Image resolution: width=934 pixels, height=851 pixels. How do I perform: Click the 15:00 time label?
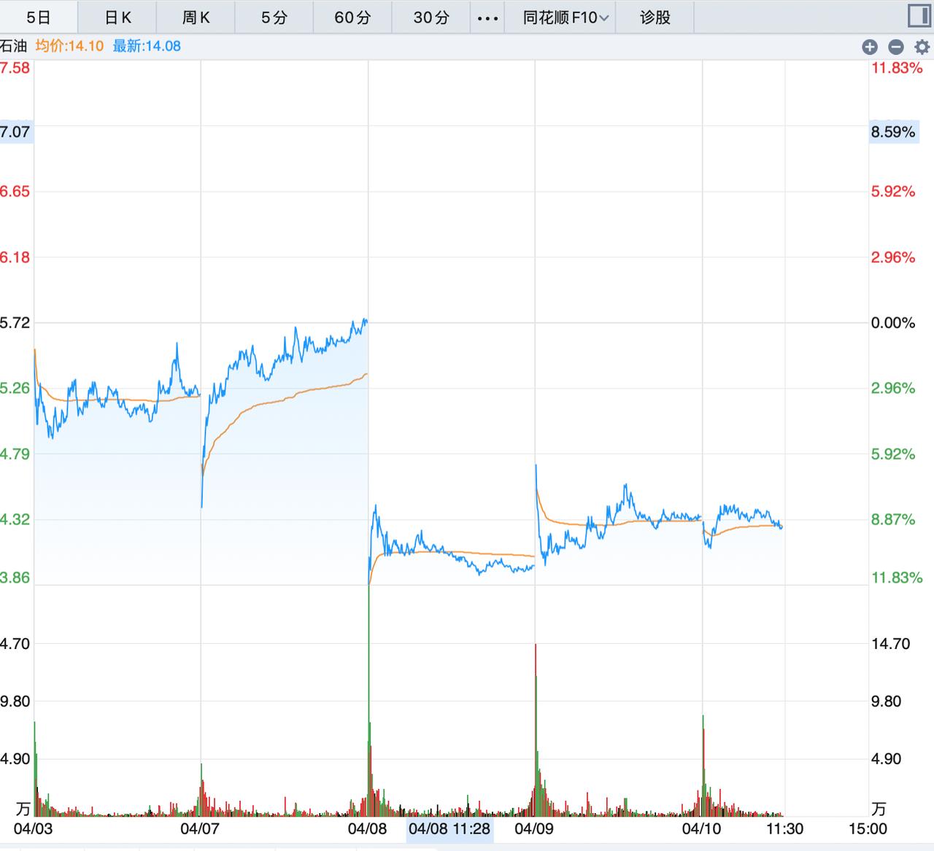868,829
